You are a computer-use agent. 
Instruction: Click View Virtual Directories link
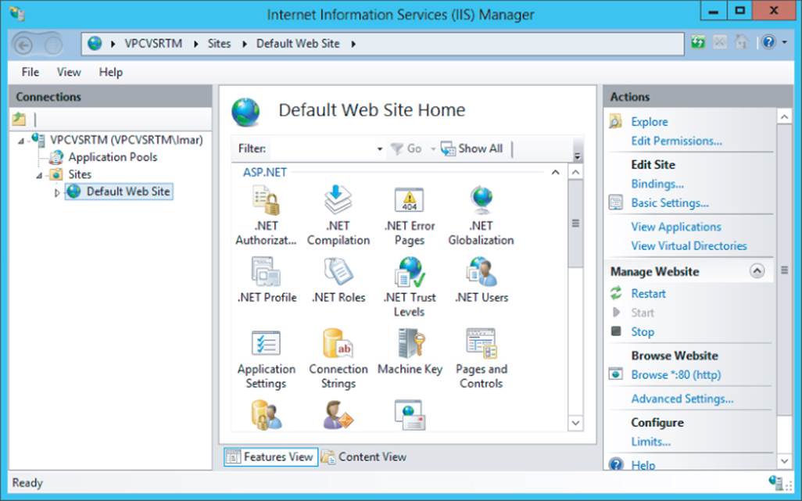[689, 246]
